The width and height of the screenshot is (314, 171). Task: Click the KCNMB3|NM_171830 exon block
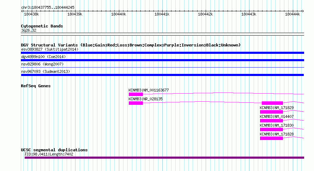[271, 129]
